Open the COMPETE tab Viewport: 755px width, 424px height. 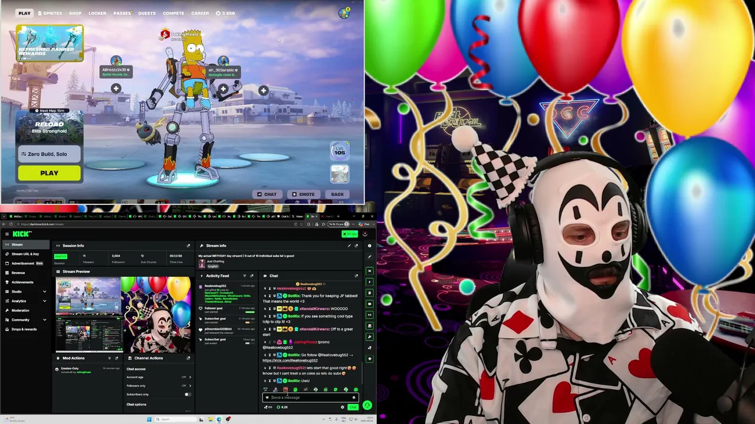(x=173, y=13)
